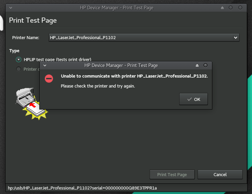Close the main HP Device Manager window
252x194 pixels.
[240, 8]
